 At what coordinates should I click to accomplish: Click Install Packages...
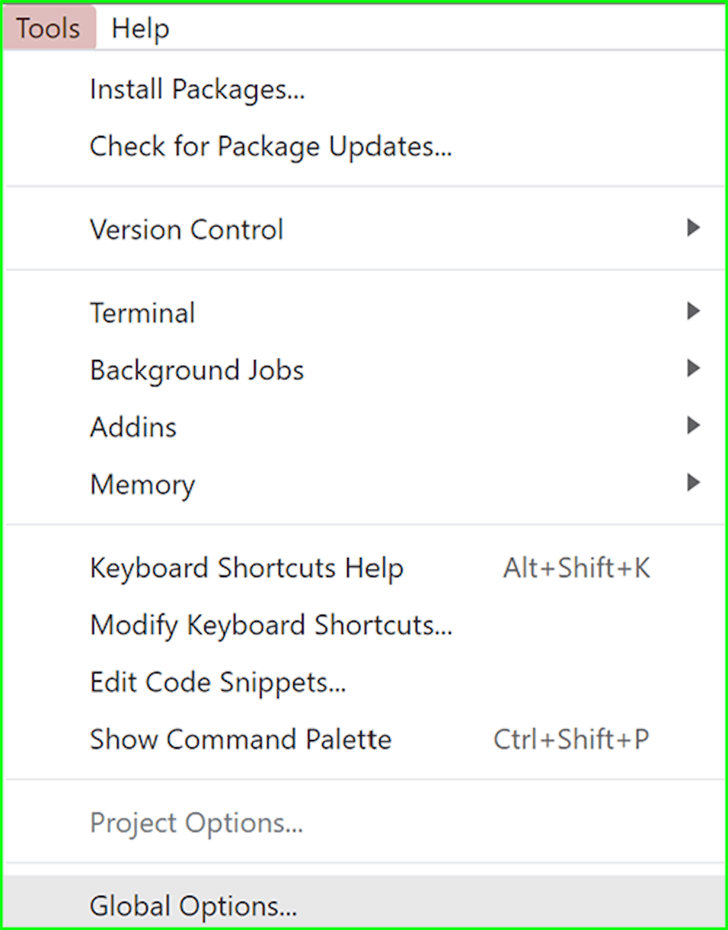196,88
